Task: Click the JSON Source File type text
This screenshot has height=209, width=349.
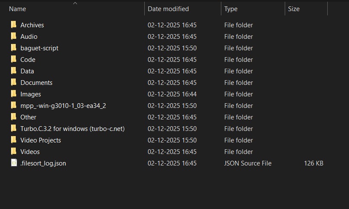Action: pyautogui.click(x=248, y=163)
